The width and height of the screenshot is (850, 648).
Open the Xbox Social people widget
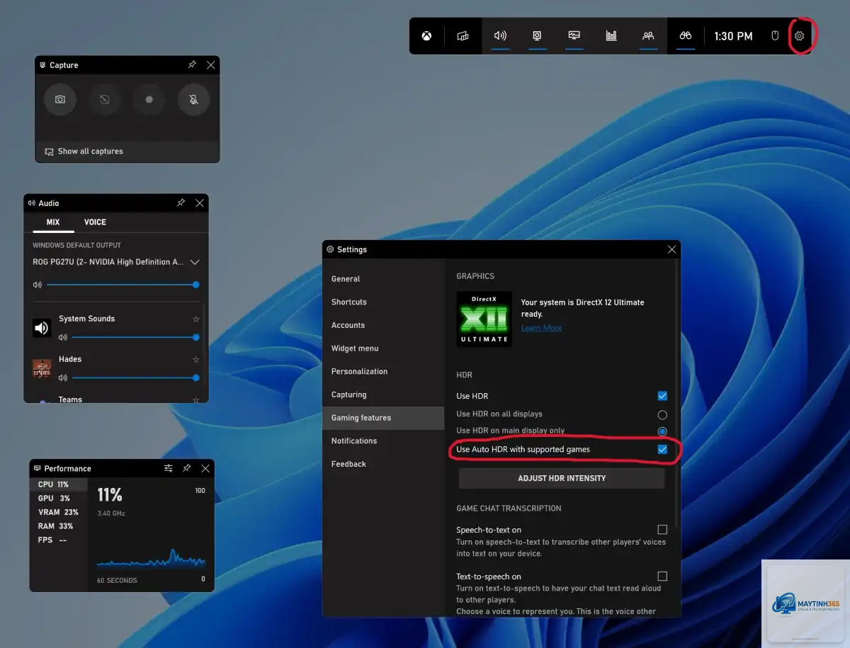click(x=648, y=36)
